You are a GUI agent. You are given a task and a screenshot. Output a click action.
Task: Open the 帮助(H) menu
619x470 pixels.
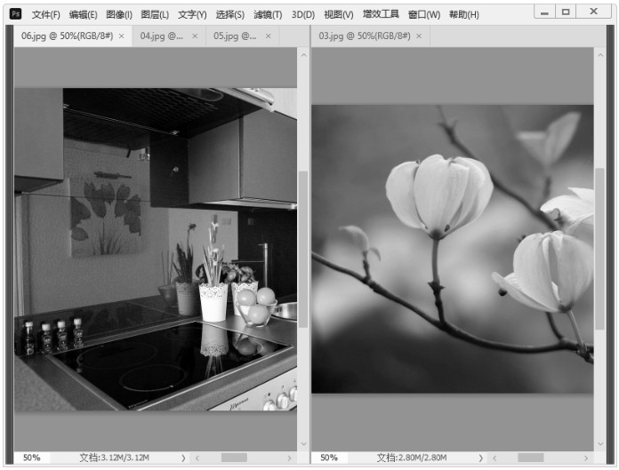(x=464, y=15)
